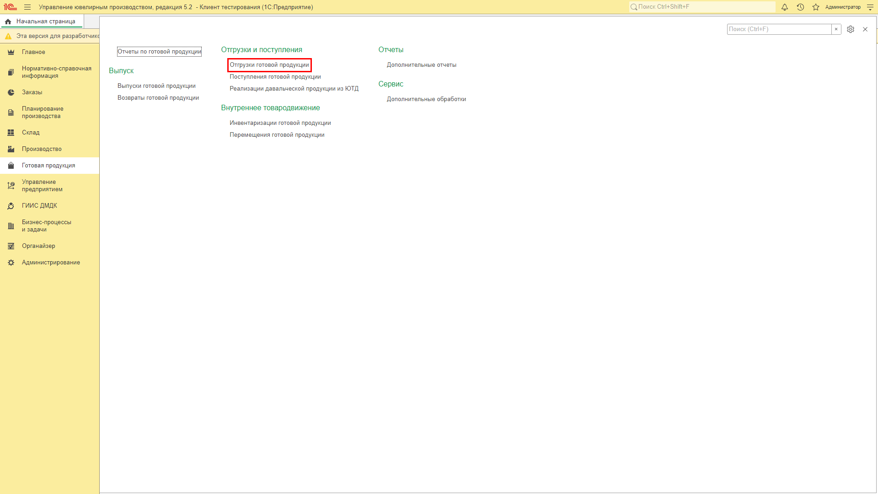Open Перемещения готовой продукции
This screenshot has width=878, height=494.
coord(277,135)
